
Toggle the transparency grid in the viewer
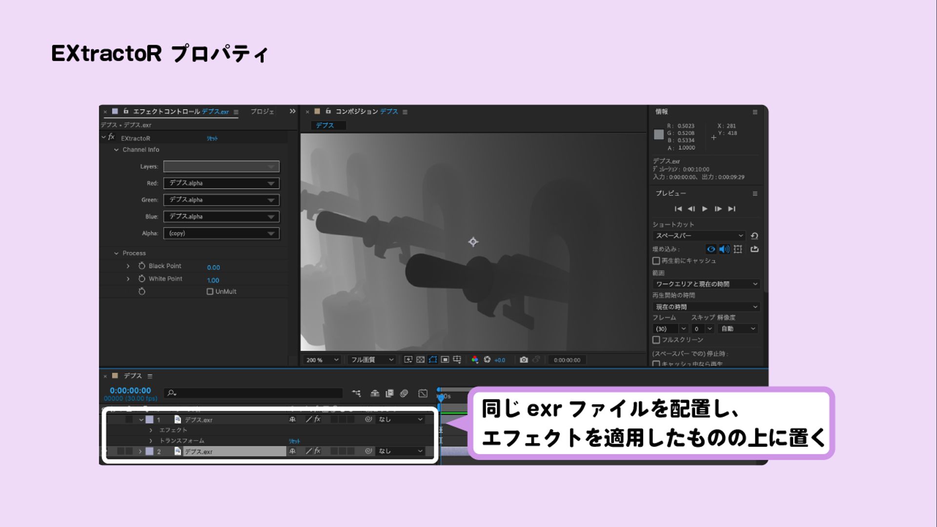tap(420, 359)
